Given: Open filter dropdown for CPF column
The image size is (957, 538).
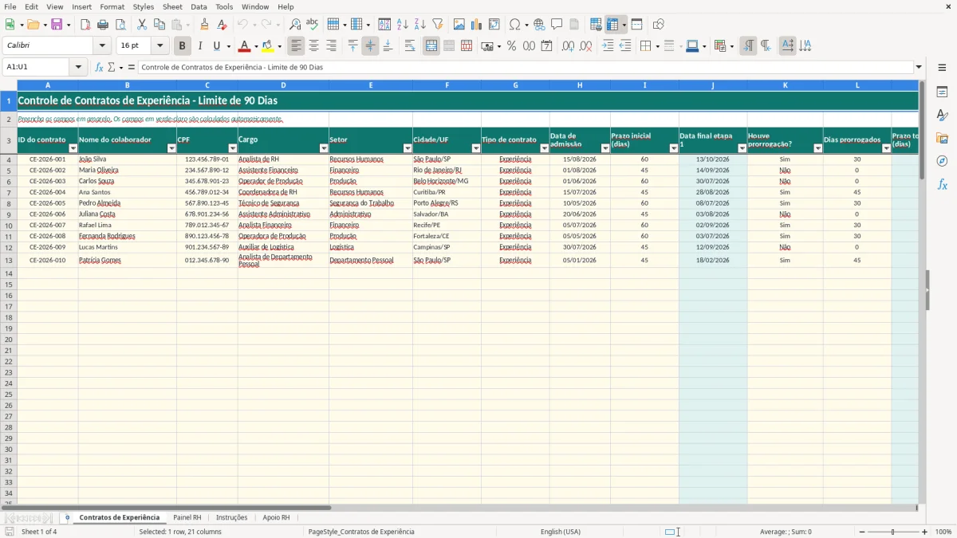Looking at the screenshot, I should pyautogui.click(x=233, y=148).
